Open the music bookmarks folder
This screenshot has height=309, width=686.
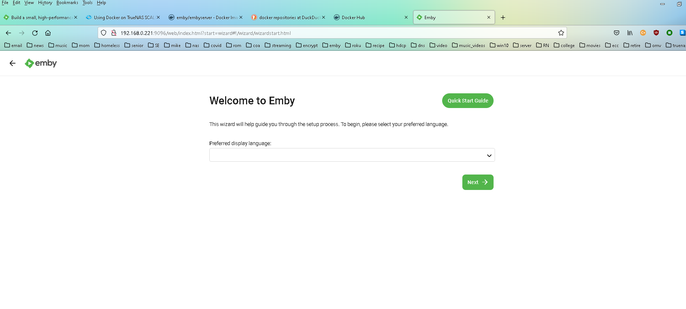58,45
